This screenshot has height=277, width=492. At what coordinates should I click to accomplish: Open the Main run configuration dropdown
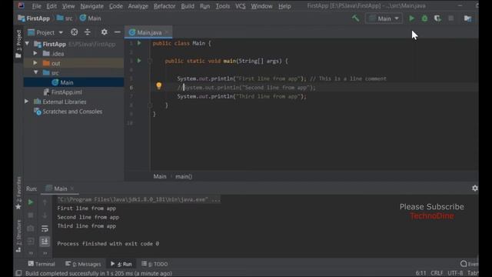(x=384, y=18)
